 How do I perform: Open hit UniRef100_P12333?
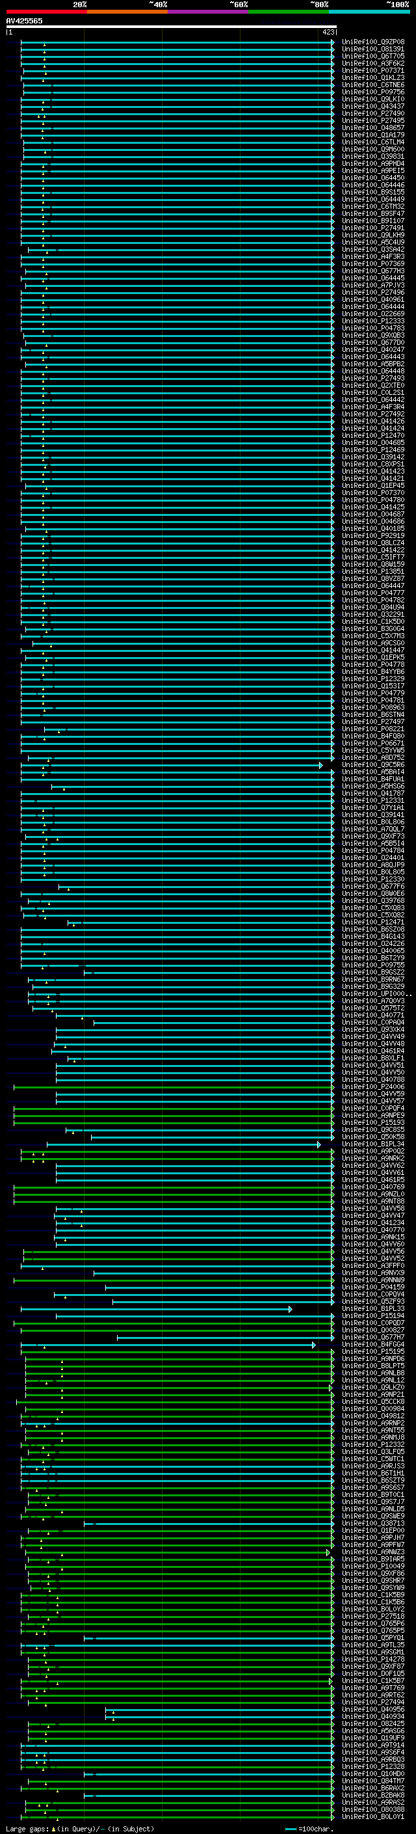372,321
